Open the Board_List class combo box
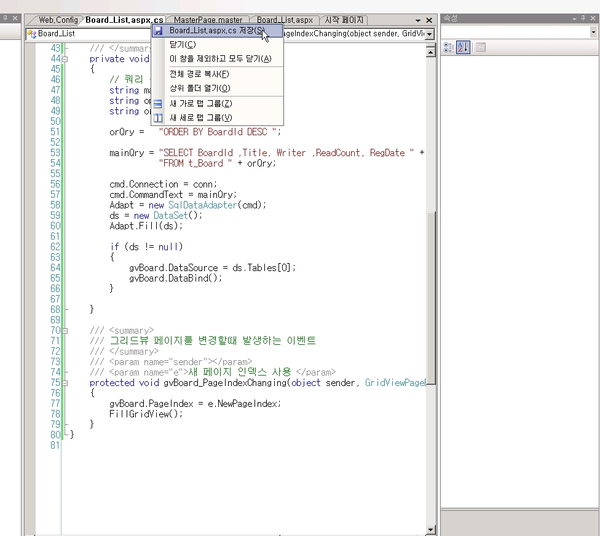600x536 pixels. (89, 34)
